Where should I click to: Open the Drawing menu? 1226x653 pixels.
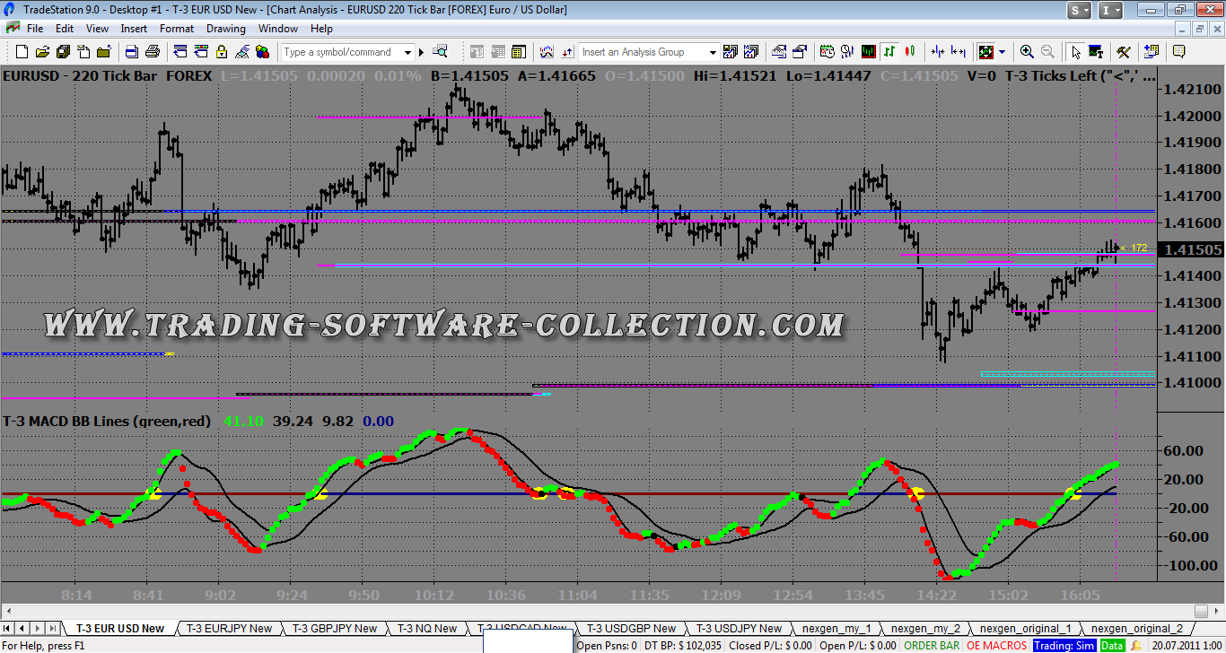point(225,29)
